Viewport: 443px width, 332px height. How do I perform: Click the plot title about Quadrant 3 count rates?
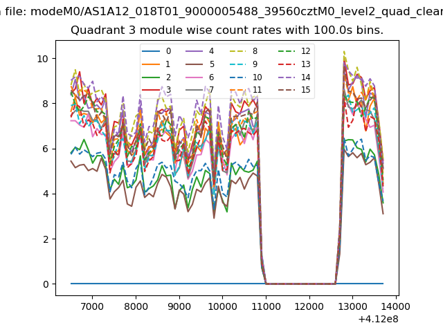(x=226, y=31)
